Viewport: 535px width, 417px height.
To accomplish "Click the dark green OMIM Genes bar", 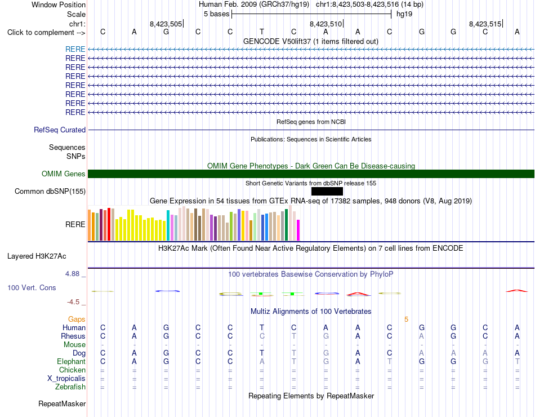I will click(x=311, y=174).
